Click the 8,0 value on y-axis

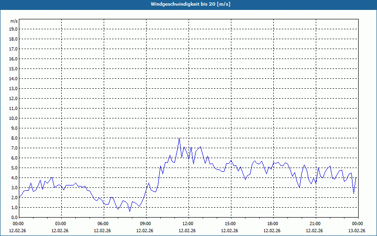pos(14,138)
